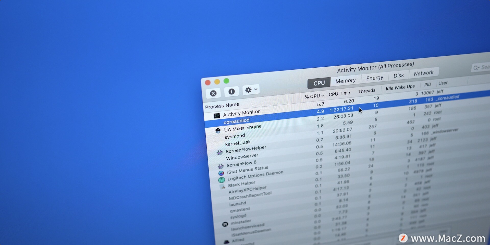Sort by Idle Wake Ups column
The width and height of the screenshot is (490, 245).
(x=400, y=88)
